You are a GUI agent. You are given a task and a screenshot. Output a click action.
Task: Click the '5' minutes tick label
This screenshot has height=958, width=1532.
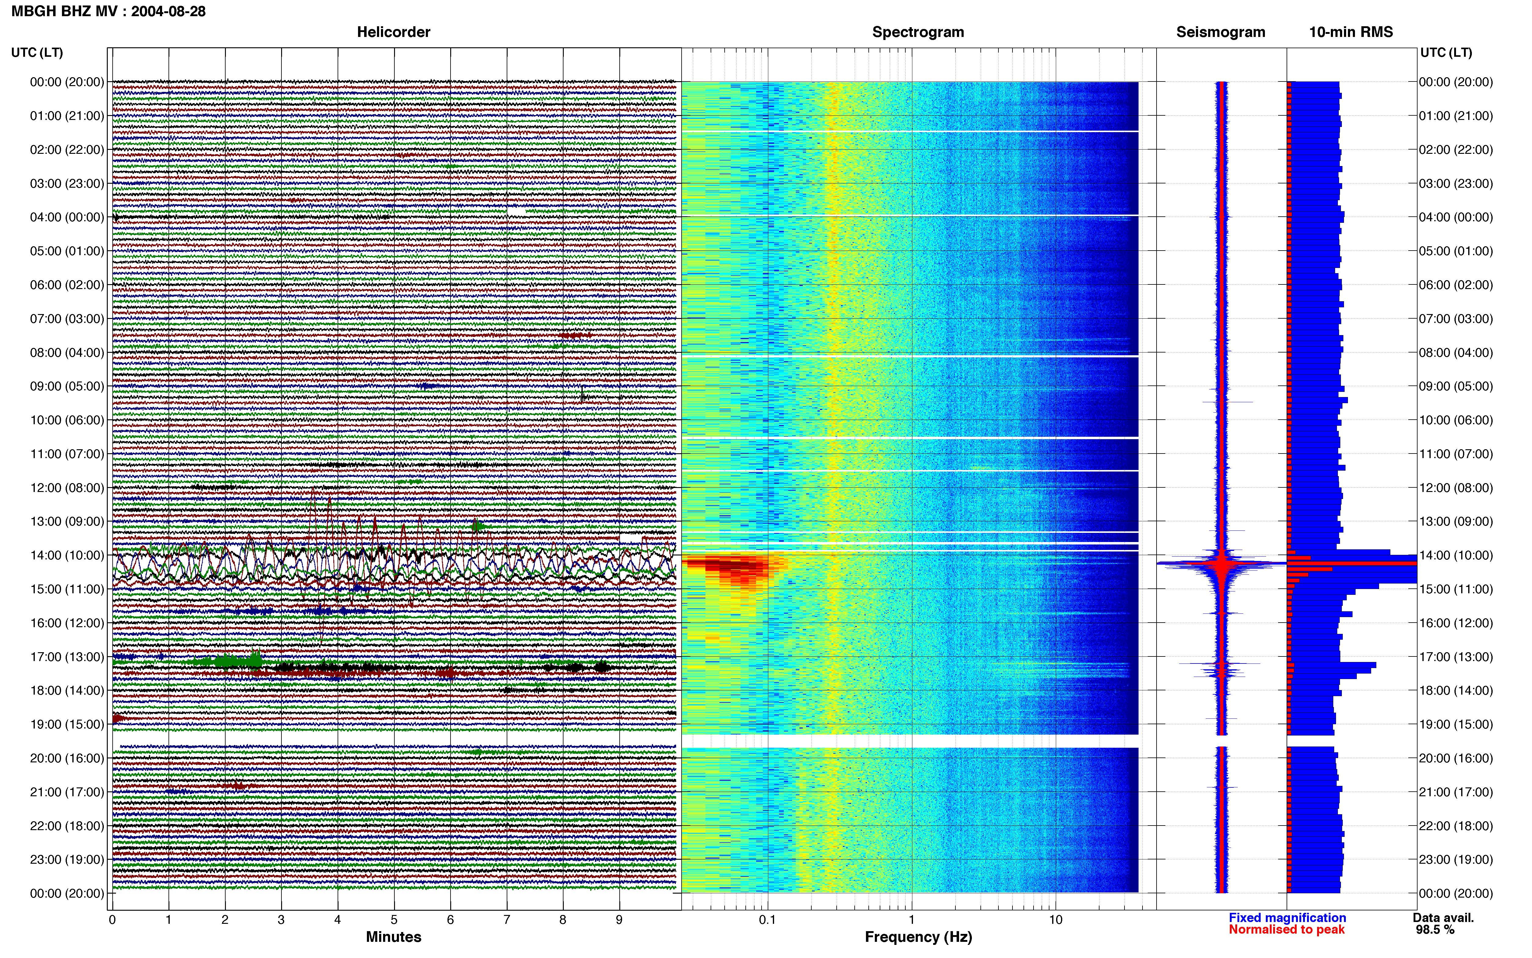click(394, 920)
